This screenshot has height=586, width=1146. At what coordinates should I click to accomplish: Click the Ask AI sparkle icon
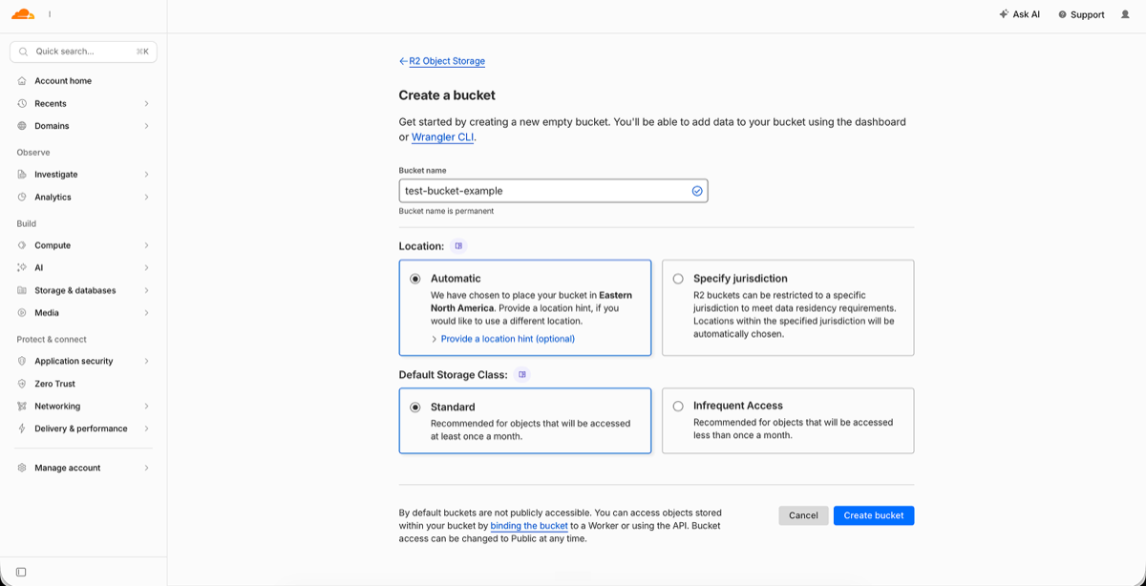(1003, 14)
